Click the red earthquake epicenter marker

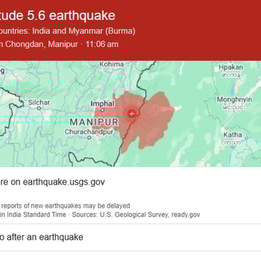(132, 114)
